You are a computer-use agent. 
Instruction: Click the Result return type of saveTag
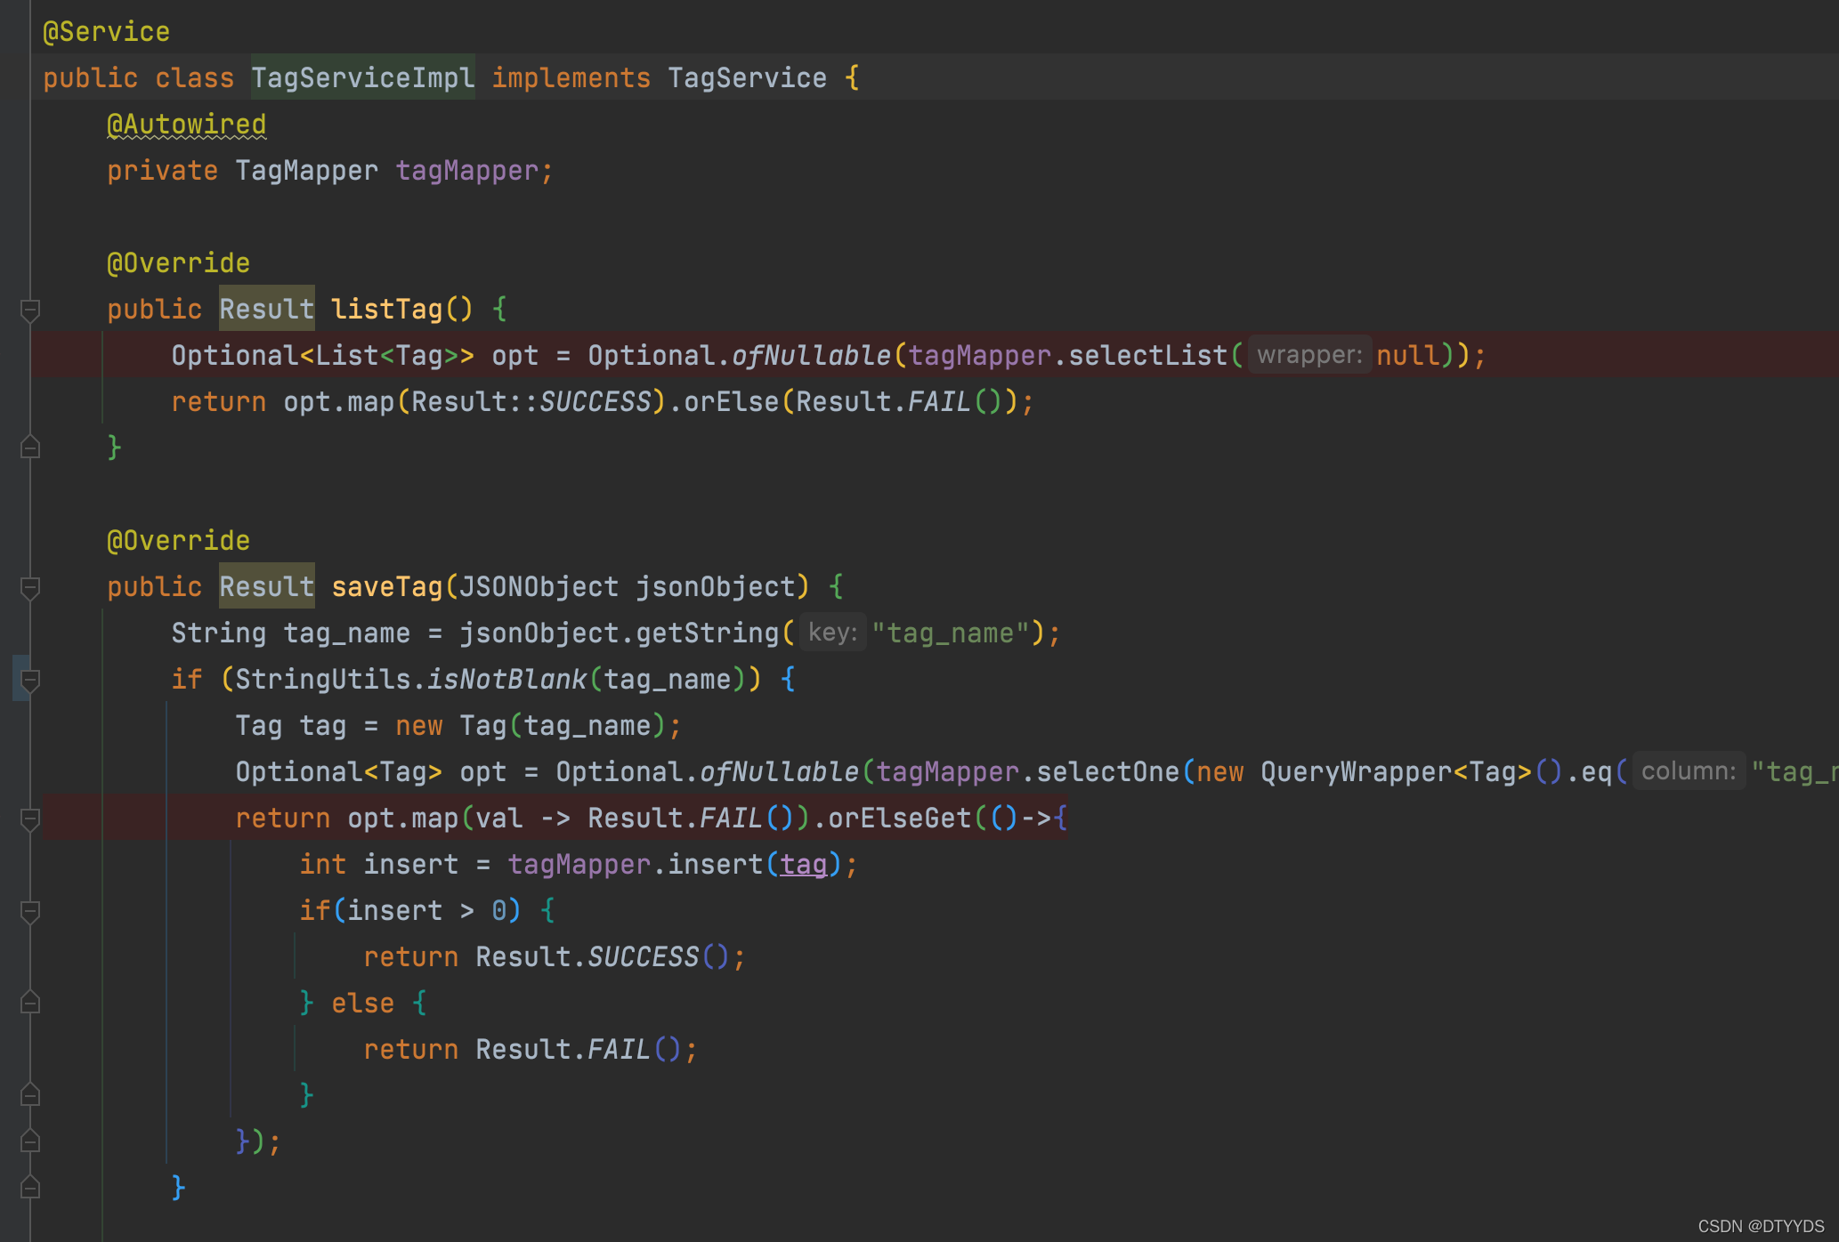[266, 587]
